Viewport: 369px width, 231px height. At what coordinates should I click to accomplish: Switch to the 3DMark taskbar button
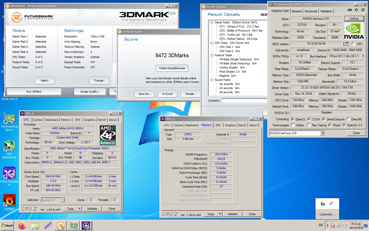pyautogui.click(x=61, y=226)
